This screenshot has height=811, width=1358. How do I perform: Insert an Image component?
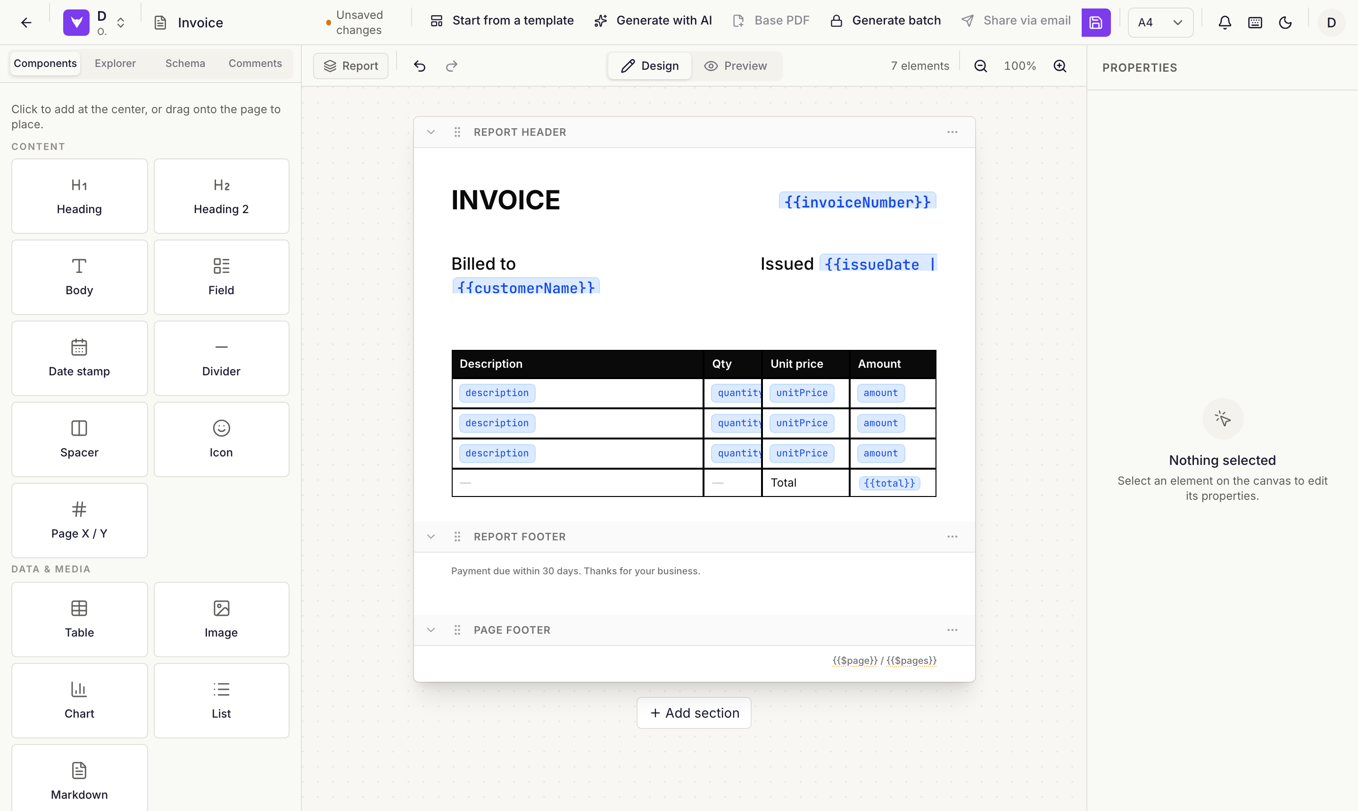(221, 619)
